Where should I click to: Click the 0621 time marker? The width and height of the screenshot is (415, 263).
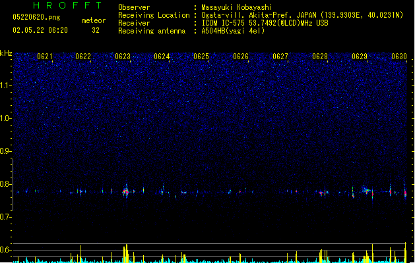point(45,57)
